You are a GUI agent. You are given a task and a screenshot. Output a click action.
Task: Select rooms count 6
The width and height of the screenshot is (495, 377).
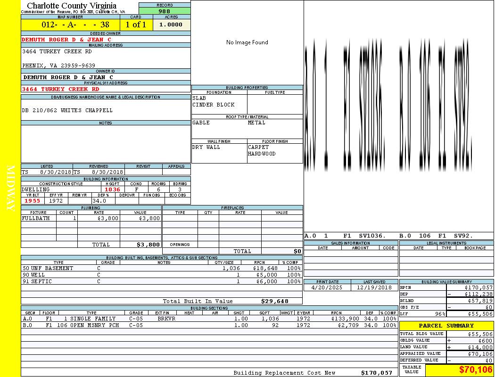point(158,189)
